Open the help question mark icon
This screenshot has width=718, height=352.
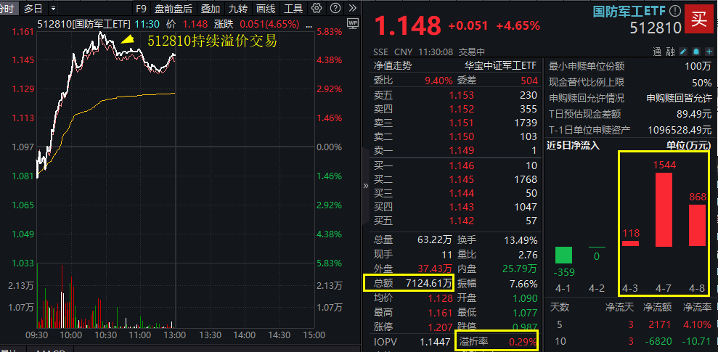click(335, 8)
